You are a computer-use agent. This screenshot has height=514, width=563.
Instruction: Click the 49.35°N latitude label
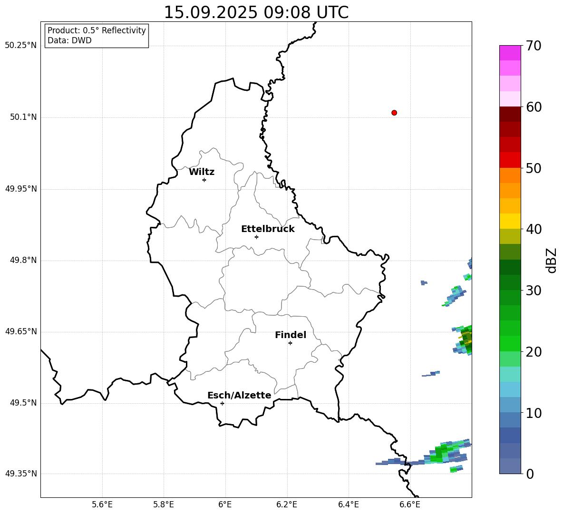(21, 474)
